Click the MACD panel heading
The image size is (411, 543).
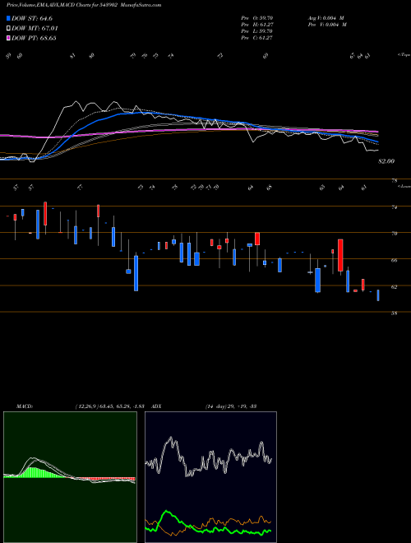pos(25,406)
